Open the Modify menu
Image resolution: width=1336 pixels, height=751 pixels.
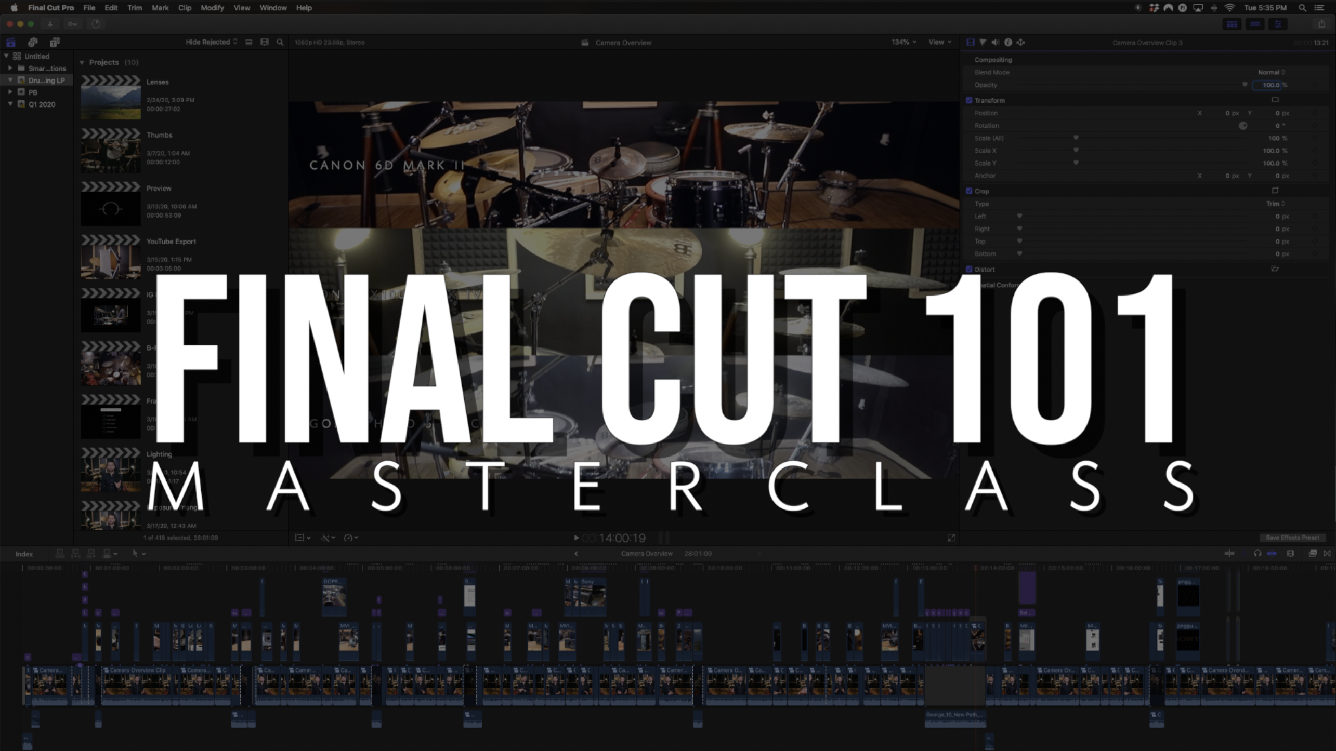coord(212,8)
